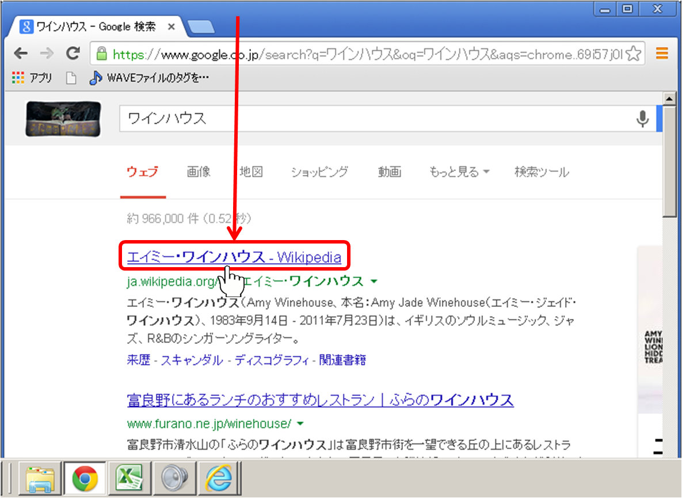Screen dimensions: 682x498
Task: Start voice search with the microphone icon
Action: tap(642, 119)
